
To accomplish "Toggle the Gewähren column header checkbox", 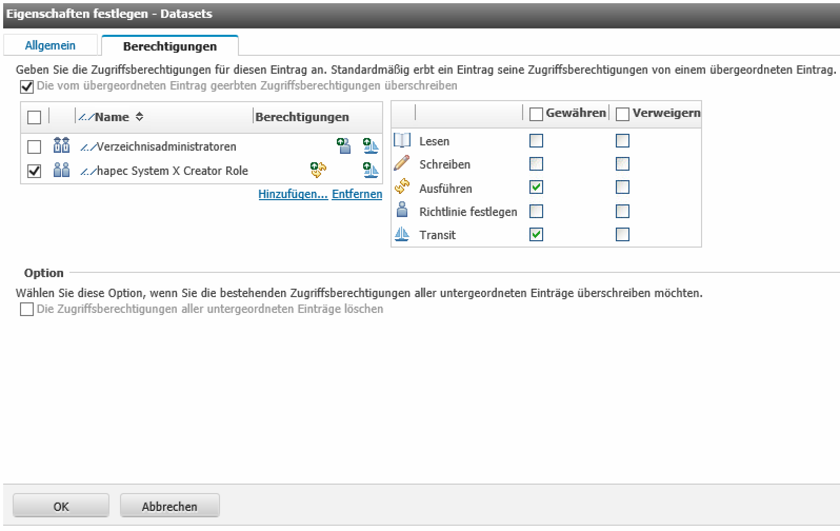I will (536, 114).
